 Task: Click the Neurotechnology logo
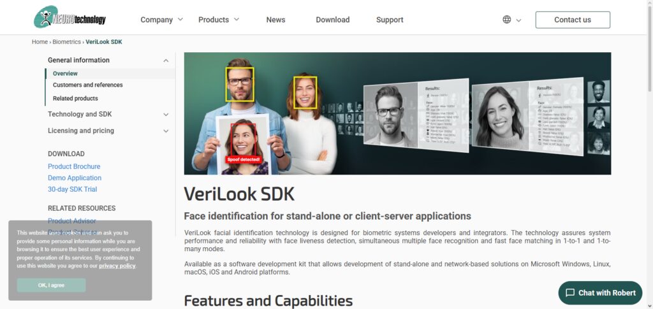pos(70,17)
